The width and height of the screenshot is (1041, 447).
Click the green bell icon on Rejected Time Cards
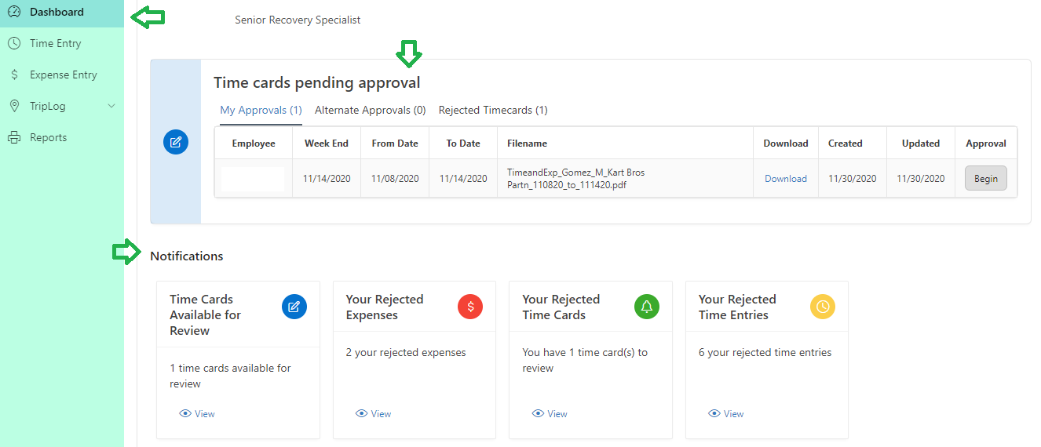coord(647,307)
